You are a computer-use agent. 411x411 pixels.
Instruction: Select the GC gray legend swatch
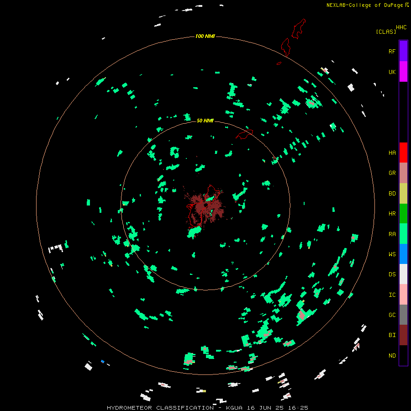403,315
